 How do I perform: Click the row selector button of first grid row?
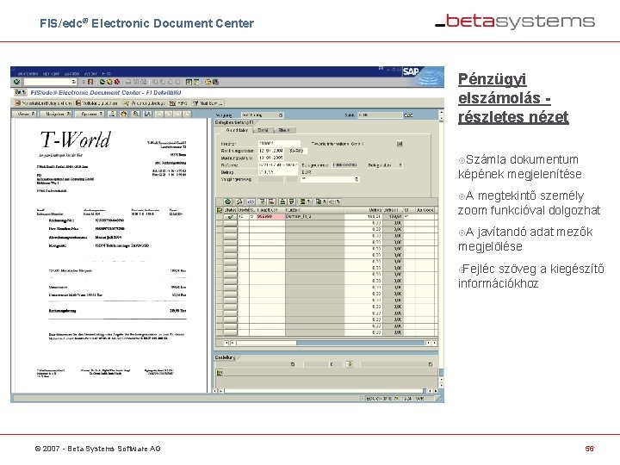pos(220,217)
